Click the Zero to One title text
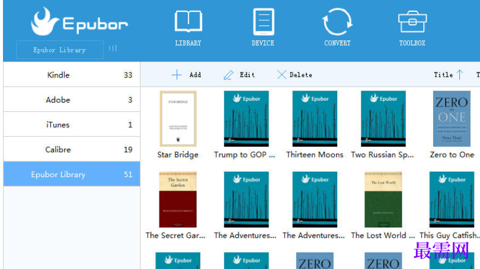Image resolution: width=480 pixels, height=269 pixels. (x=452, y=155)
